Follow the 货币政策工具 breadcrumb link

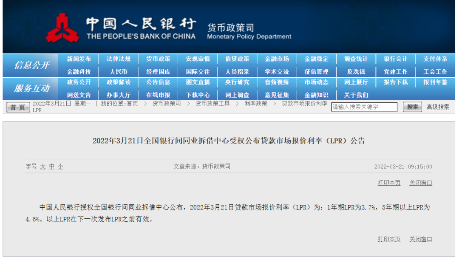[x=212, y=104]
